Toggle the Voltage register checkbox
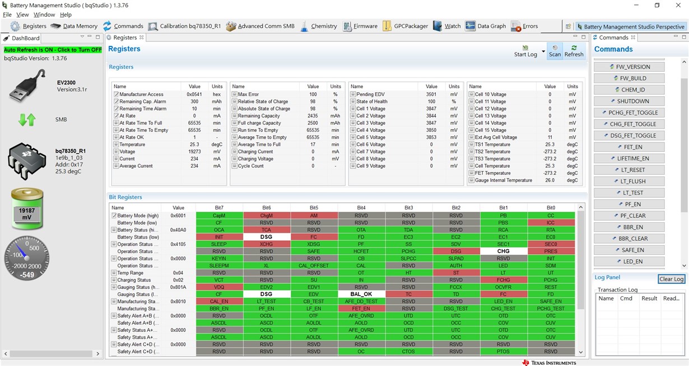The width and height of the screenshot is (689, 366). click(x=115, y=151)
